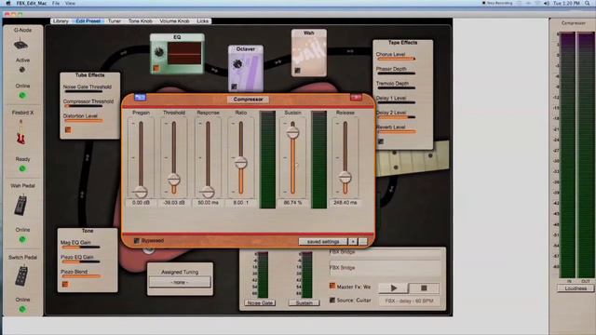Open the View menu
Viewport: 596px width, 335px height.
70,3
